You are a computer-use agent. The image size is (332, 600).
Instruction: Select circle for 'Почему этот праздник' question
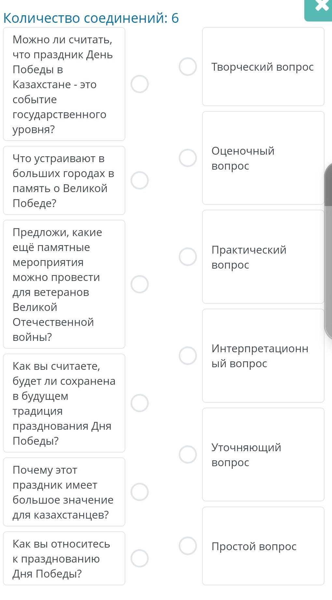click(140, 492)
